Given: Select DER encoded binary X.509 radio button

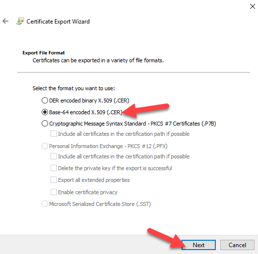Looking at the screenshot, I should (45, 100).
